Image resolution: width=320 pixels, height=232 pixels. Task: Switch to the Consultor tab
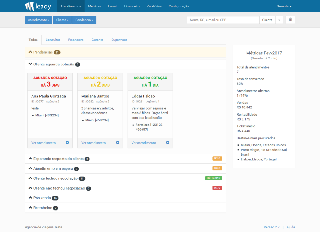[x=53, y=40]
